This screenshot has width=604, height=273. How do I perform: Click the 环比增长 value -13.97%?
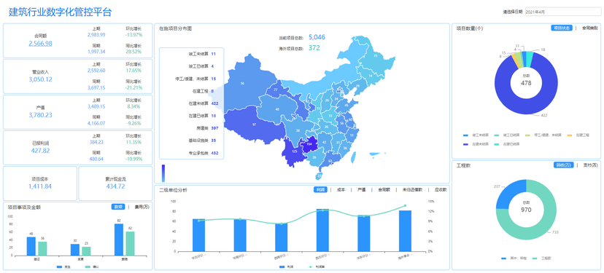[133, 35]
